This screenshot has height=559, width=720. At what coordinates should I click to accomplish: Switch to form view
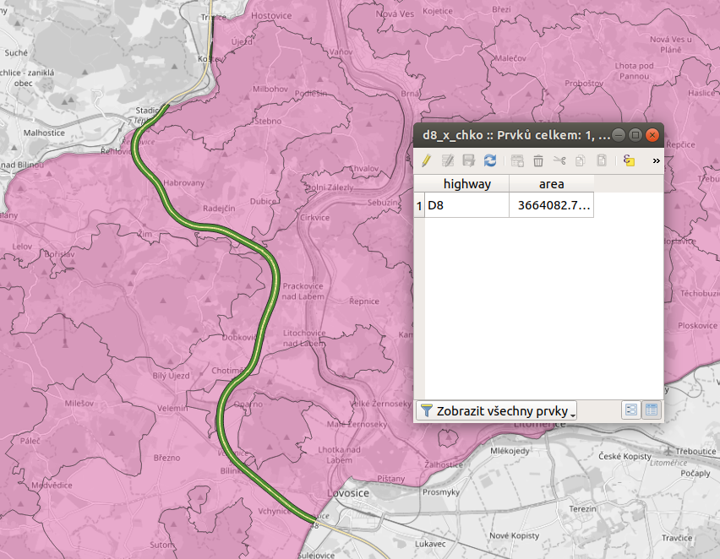tap(630, 410)
